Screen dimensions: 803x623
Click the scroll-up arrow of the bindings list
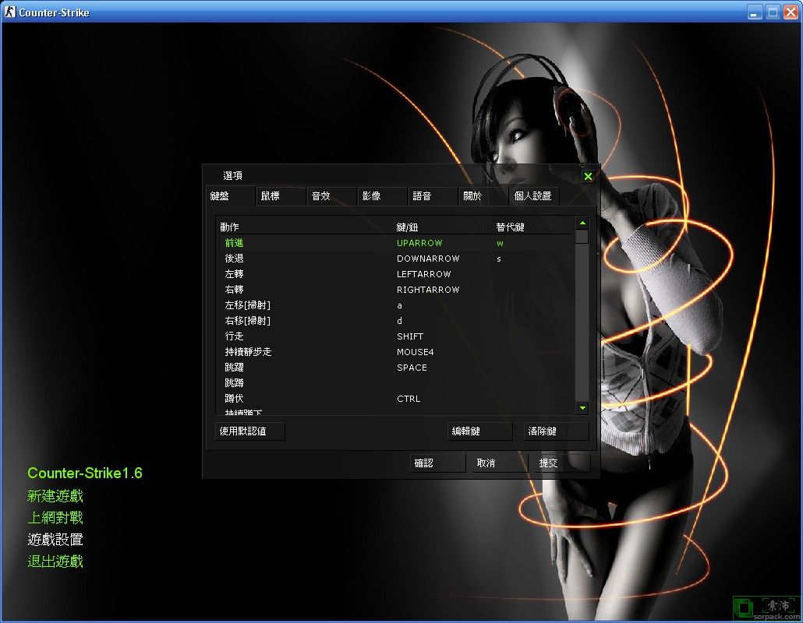(x=581, y=221)
